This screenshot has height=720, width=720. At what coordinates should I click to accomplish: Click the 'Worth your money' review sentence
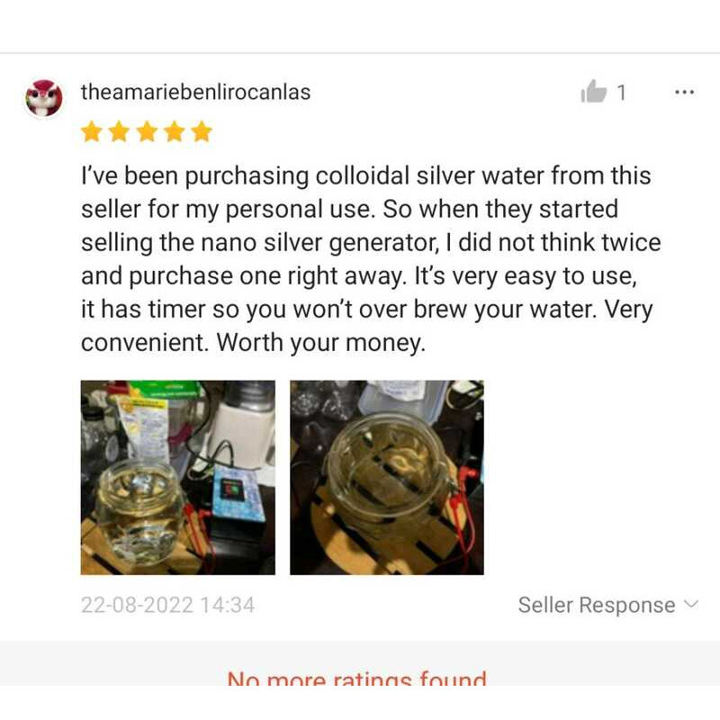coord(321,343)
